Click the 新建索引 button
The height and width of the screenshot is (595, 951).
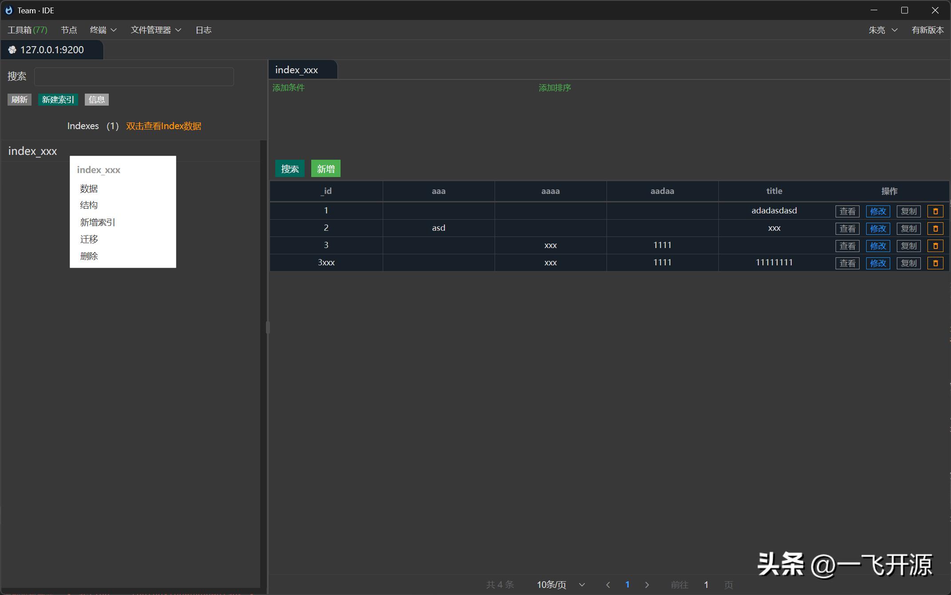coord(58,99)
